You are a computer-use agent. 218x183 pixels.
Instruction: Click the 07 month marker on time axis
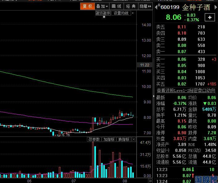(74, 181)
